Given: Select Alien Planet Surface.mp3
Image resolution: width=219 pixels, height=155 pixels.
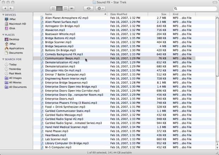Looking at the screenshot, I should [x=61, y=22].
